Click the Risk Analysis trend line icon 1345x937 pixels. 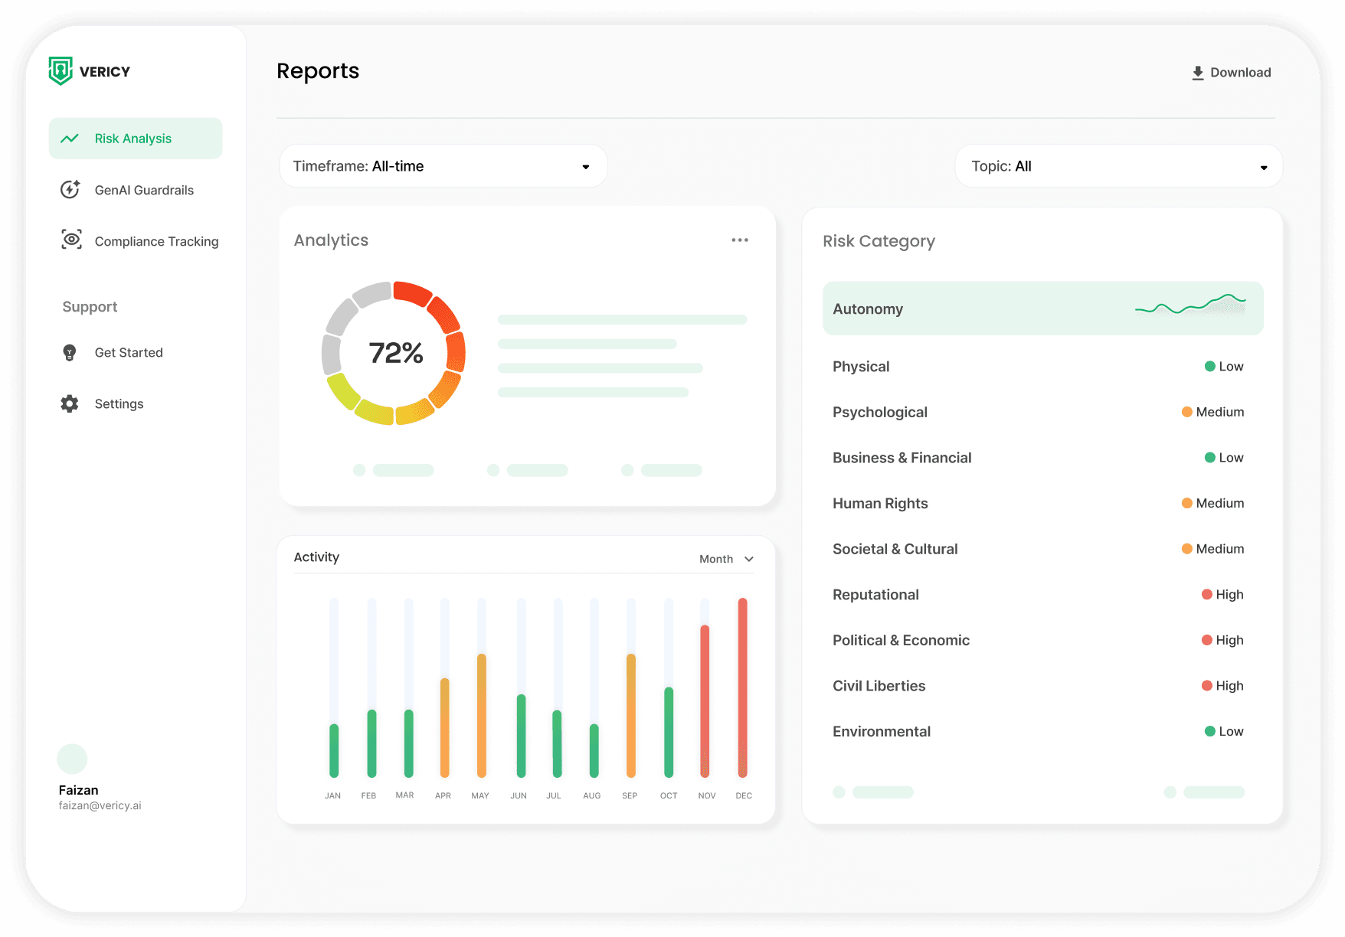point(70,139)
